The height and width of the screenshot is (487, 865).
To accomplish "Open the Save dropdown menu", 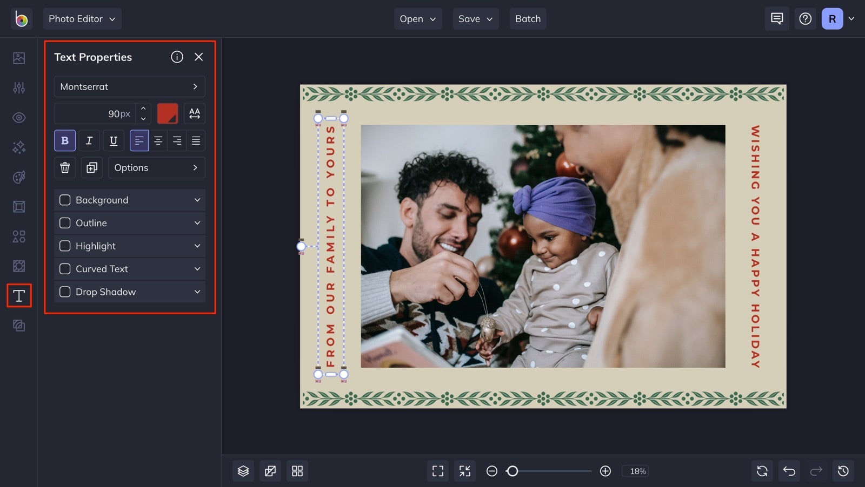I will 475,18.
